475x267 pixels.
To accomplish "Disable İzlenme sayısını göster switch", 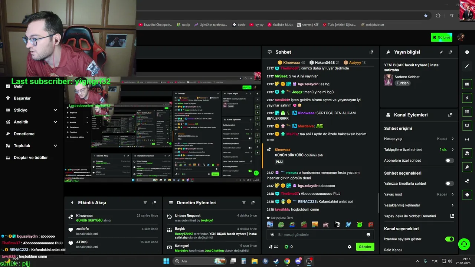I will 449,239.
